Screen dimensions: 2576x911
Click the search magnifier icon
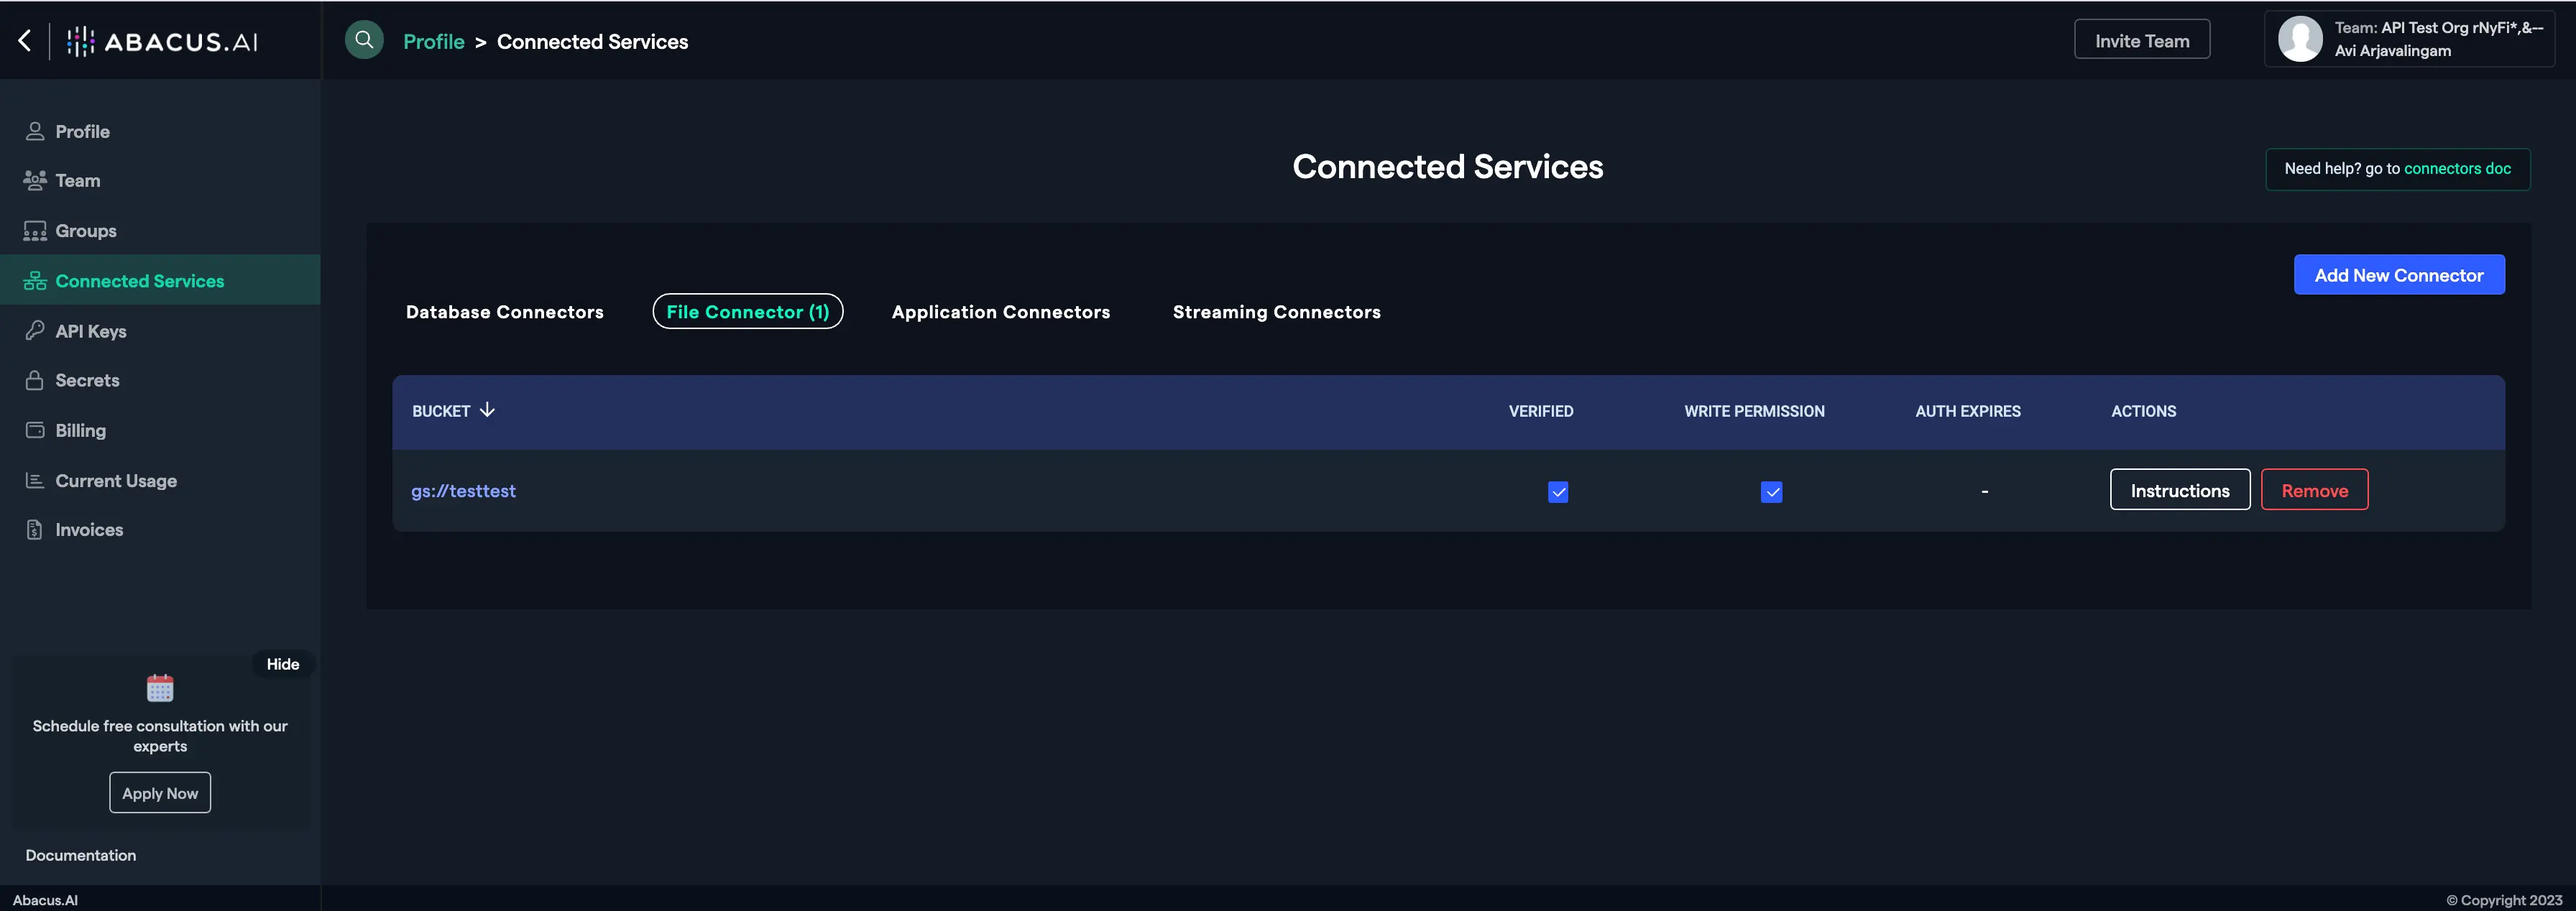pyautogui.click(x=364, y=40)
